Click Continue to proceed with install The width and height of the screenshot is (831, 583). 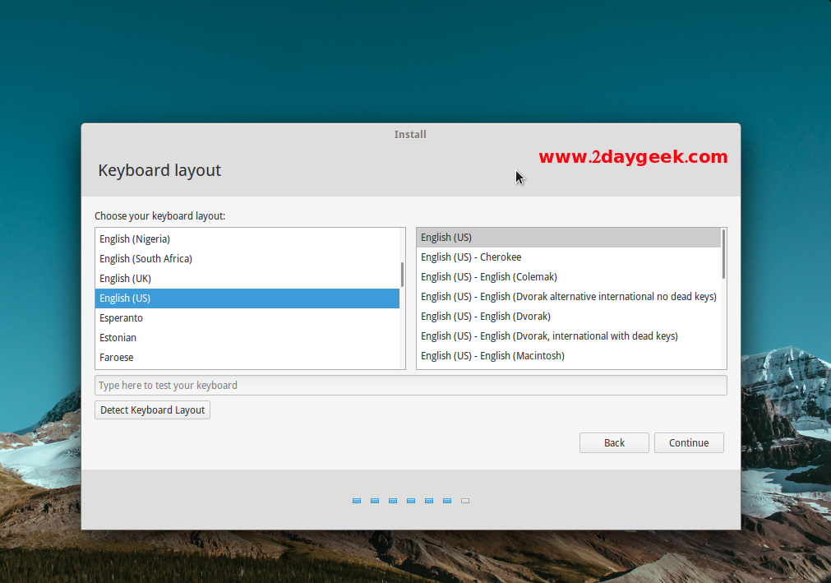(x=689, y=442)
